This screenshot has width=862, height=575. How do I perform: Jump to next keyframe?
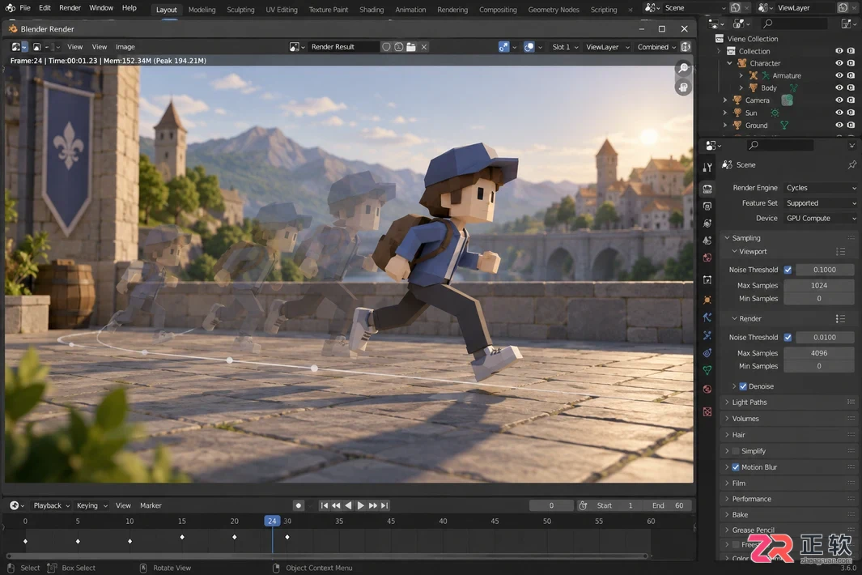[x=373, y=505]
